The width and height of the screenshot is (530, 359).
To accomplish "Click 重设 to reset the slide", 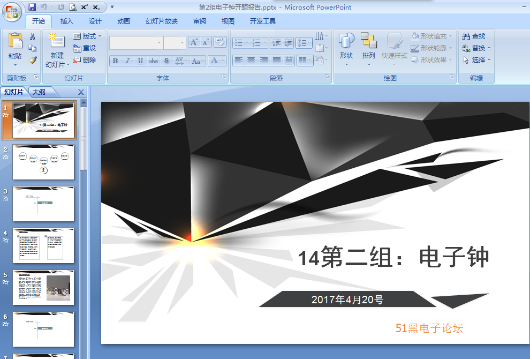I will point(85,48).
